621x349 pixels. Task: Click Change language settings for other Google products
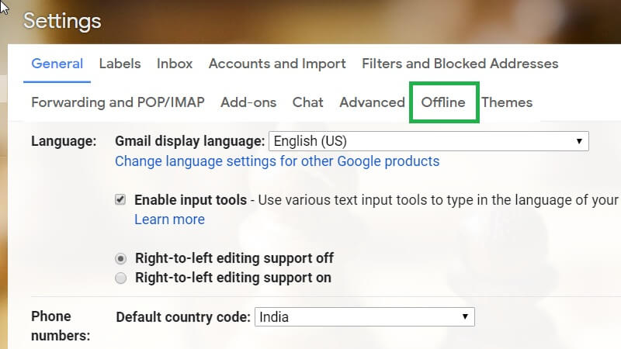(x=277, y=161)
